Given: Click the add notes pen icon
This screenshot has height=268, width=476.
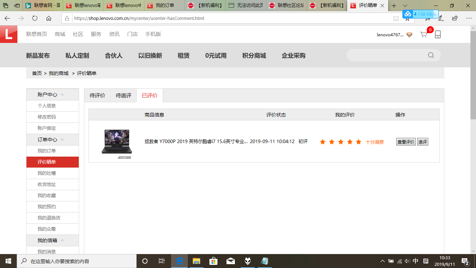Looking at the screenshot, I should tap(441, 18).
